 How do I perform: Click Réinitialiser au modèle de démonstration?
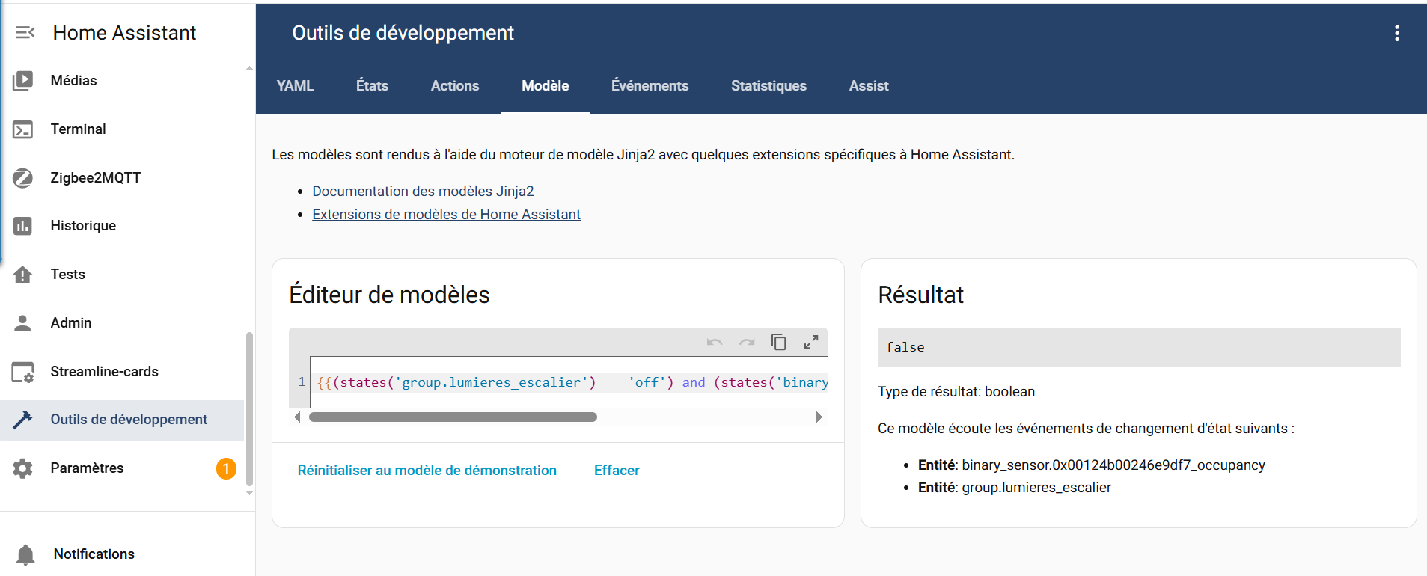click(x=427, y=471)
